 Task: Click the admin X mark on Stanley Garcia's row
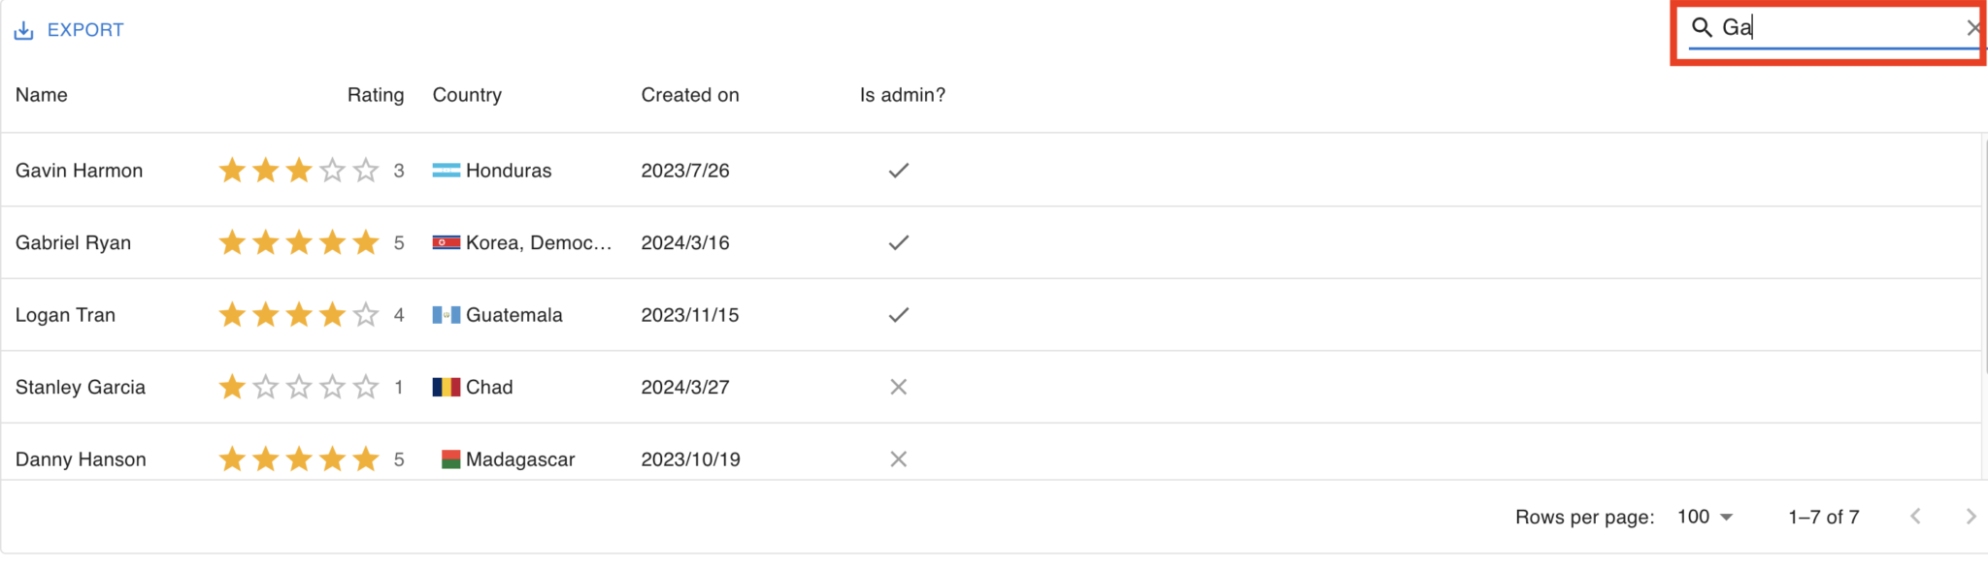point(898,387)
